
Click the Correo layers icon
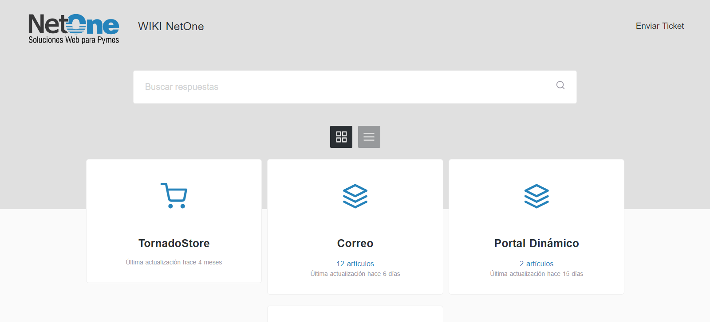point(355,196)
